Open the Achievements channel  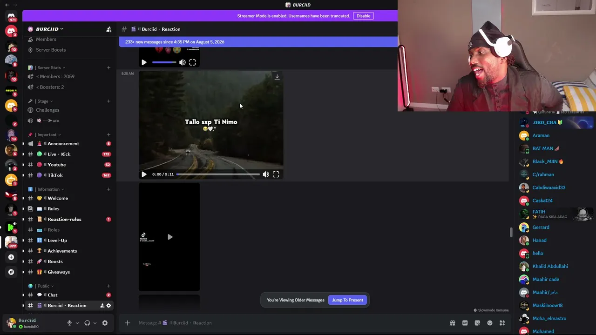coord(69,251)
